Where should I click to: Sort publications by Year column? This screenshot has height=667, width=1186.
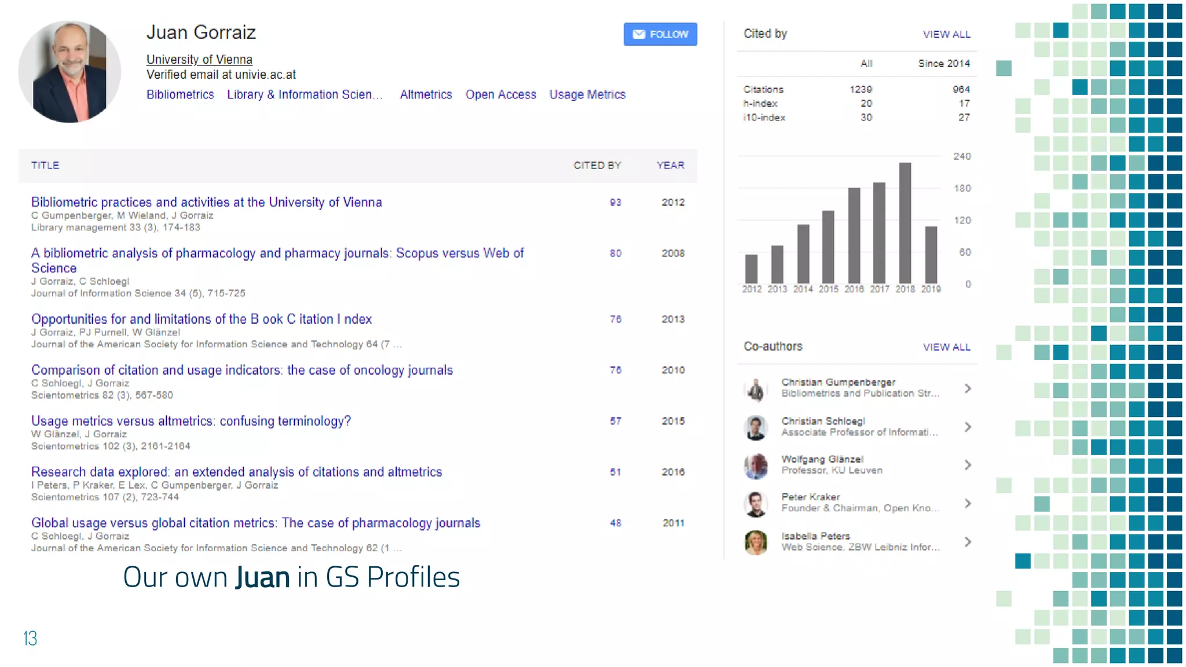click(x=670, y=166)
